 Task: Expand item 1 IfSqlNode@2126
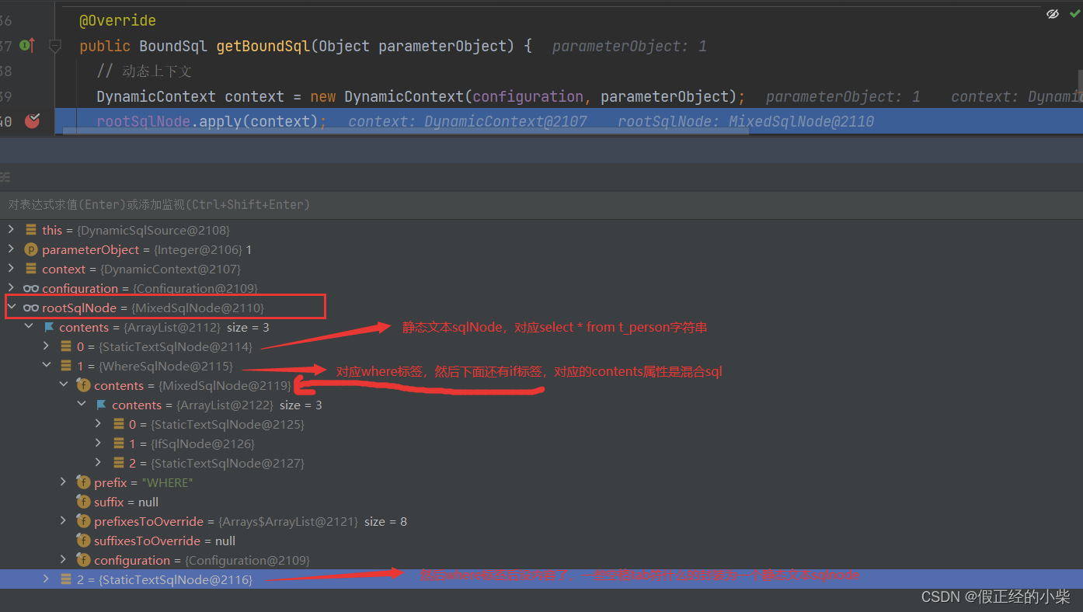tap(98, 443)
